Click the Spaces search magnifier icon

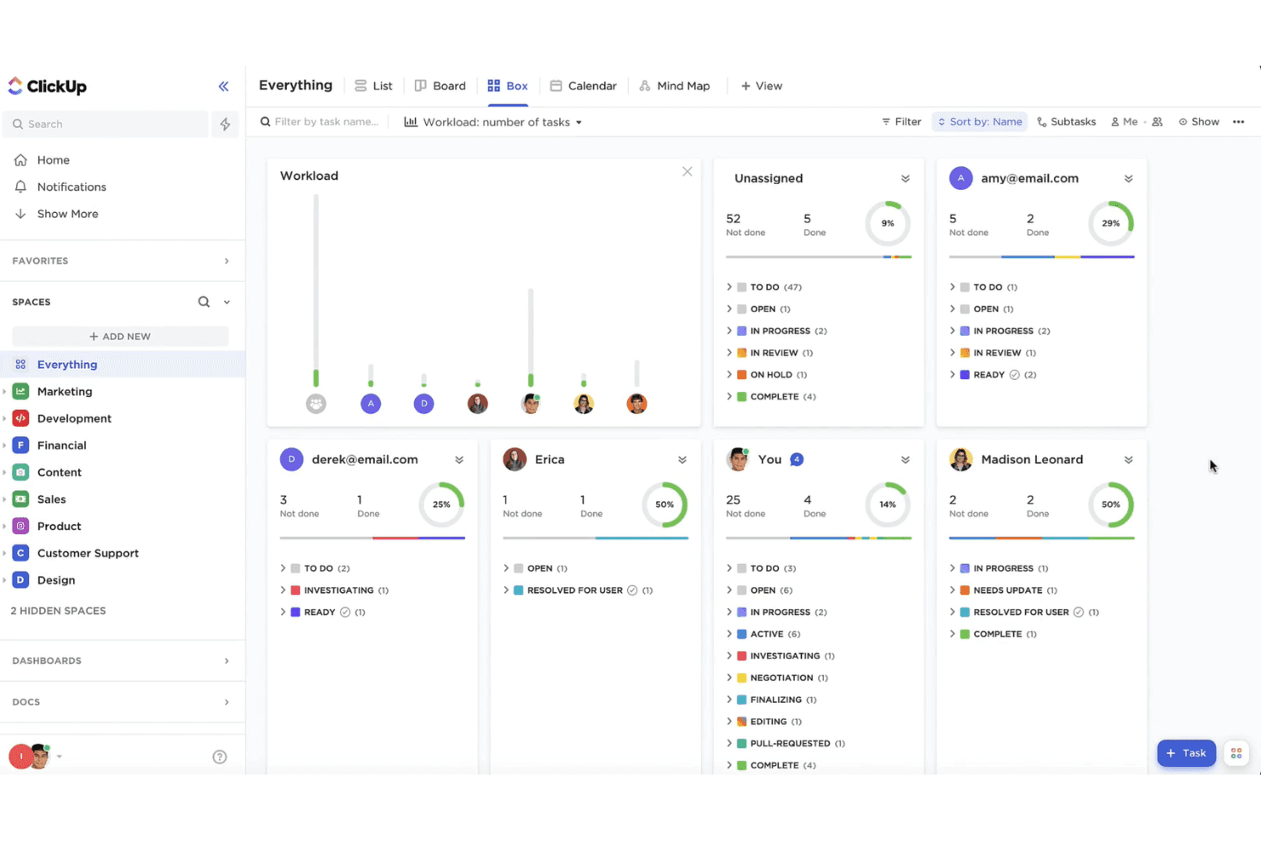point(204,302)
